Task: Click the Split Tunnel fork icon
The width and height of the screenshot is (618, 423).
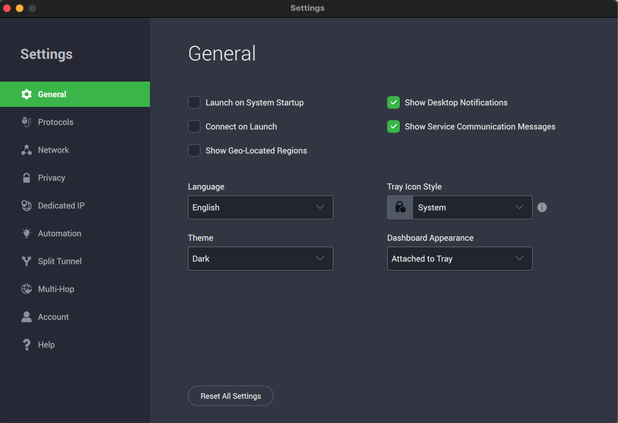Action: coord(27,261)
